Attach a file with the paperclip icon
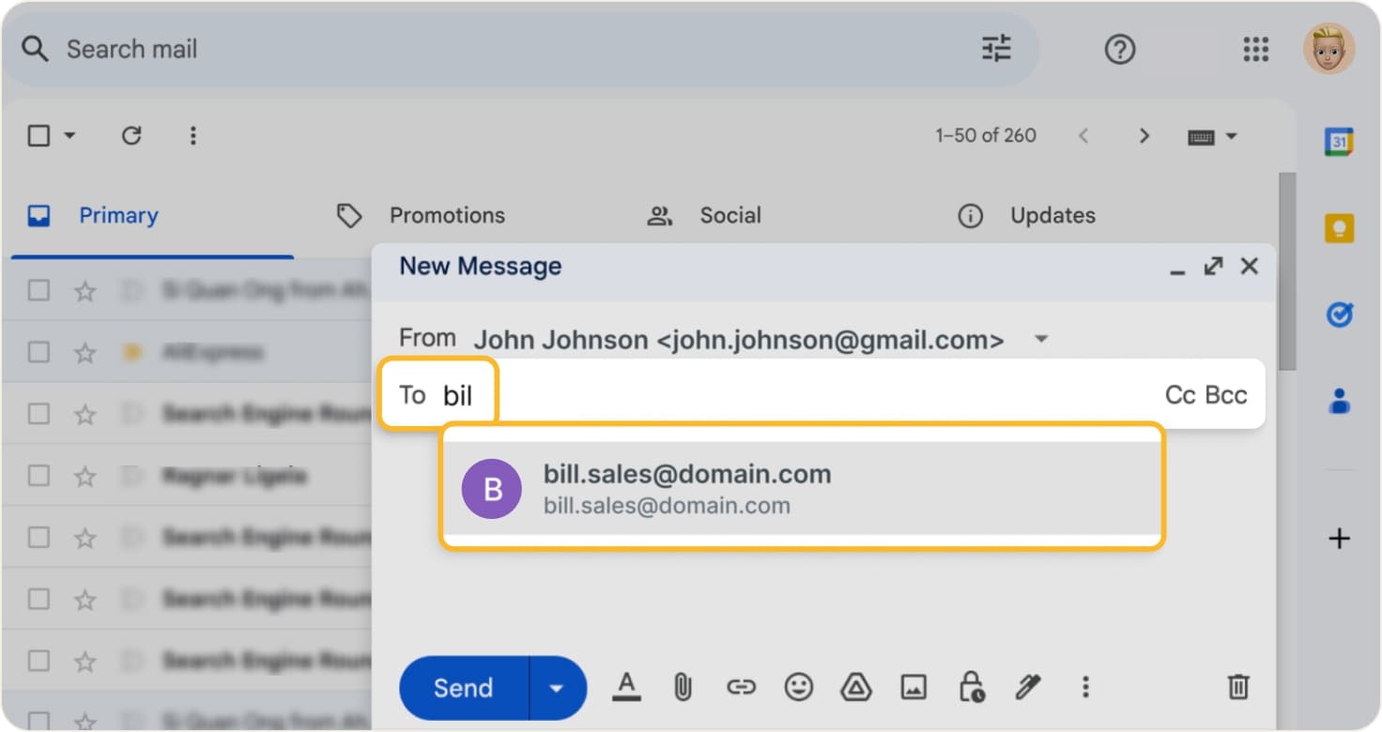This screenshot has height=732, width=1382. click(683, 688)
